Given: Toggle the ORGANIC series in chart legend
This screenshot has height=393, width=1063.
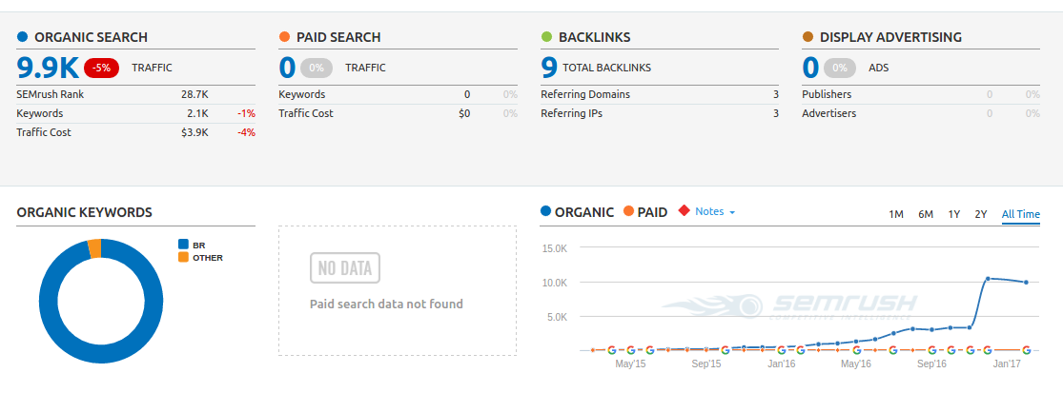Looking at the screenshot, I should (577, 211).
